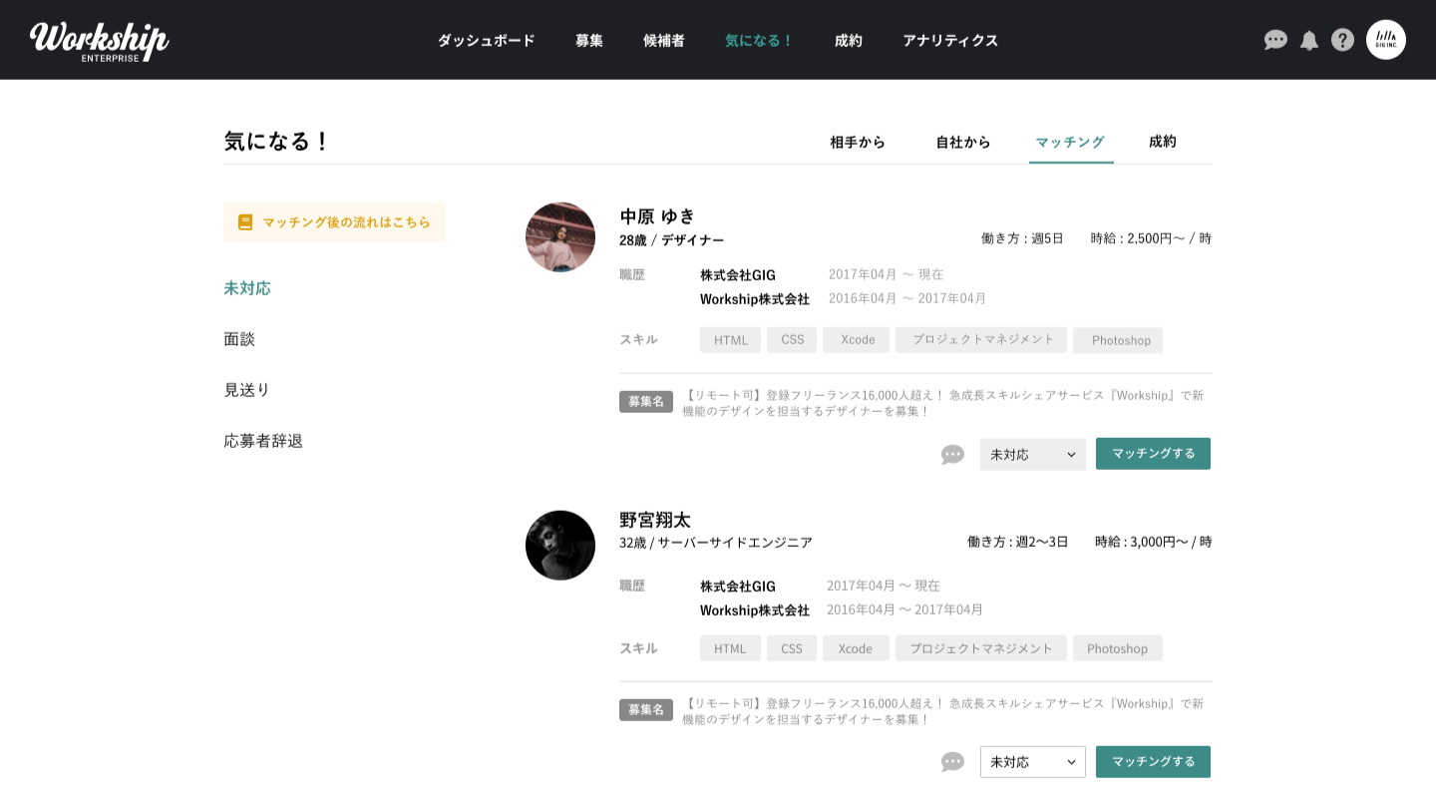Expand status dropdown for 野宮翔太

pyautogui.click(x=1032, y=762)
